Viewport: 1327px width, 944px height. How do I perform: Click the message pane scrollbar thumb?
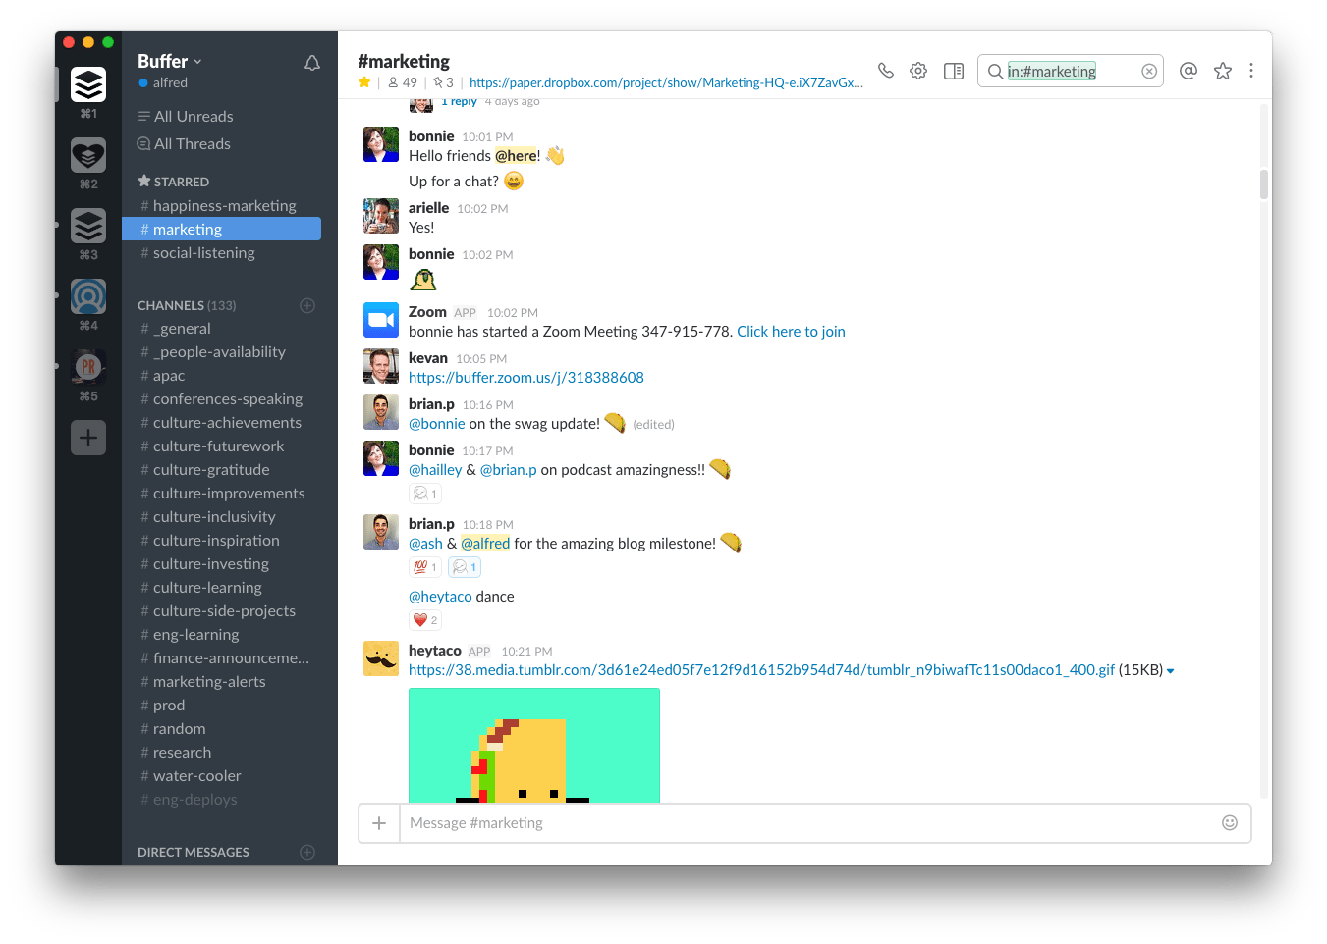pyautogui.click(x=1264, y=184)
